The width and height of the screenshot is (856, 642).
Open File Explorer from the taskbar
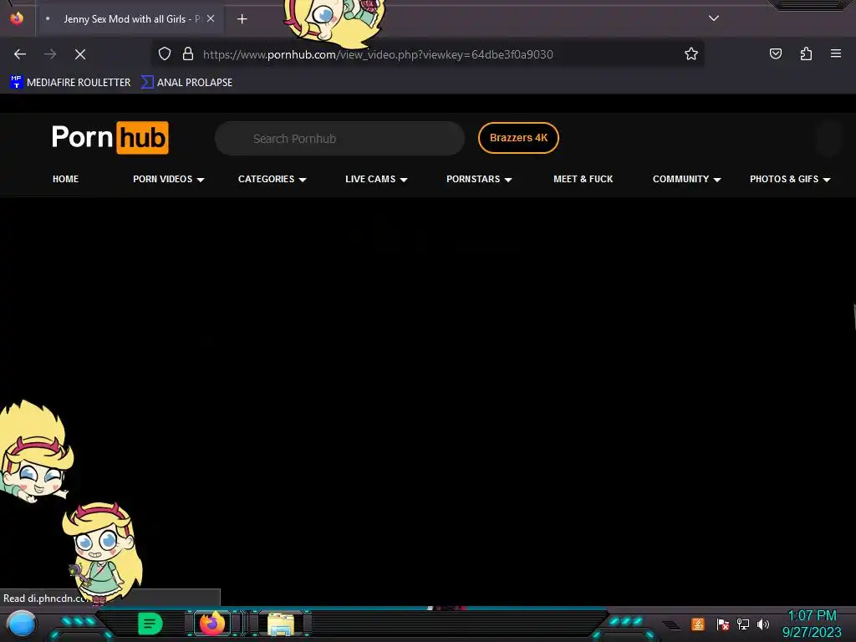click(x=281, y=624)
